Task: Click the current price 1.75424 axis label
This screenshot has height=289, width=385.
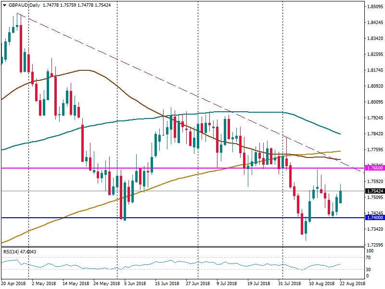Action: pyautogui.click(x=374, y=191)
